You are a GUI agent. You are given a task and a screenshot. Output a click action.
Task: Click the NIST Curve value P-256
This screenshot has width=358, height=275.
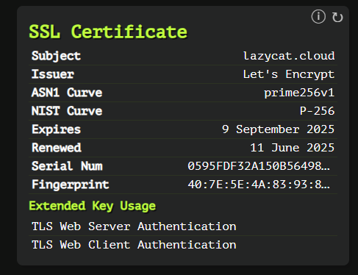tap(317, 111)
